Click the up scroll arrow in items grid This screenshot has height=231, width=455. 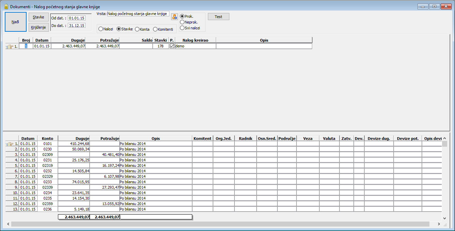click(x=444, y=139)
